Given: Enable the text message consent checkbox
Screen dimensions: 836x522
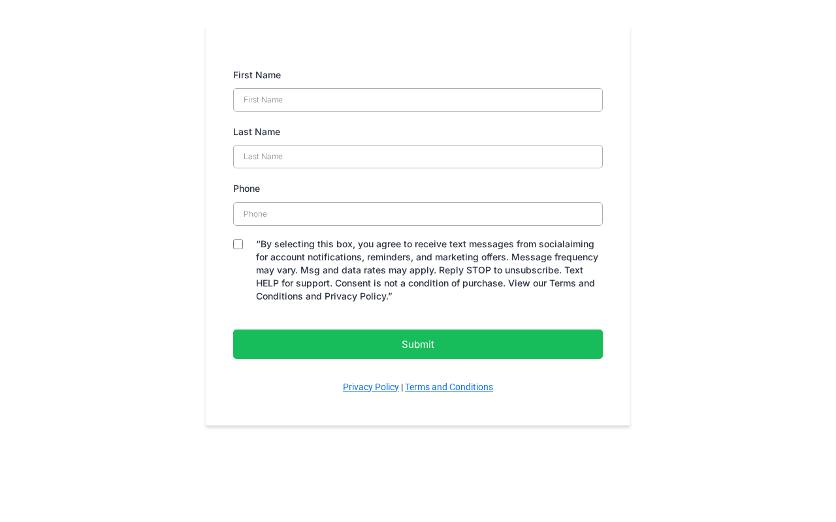Looking at the screenshot, I should click(238, 245).
